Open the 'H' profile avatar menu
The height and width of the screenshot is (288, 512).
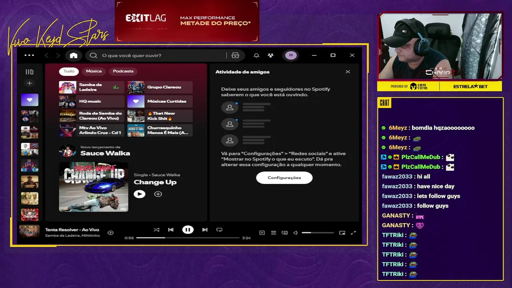pyautogui.click(x=291, y=55)
